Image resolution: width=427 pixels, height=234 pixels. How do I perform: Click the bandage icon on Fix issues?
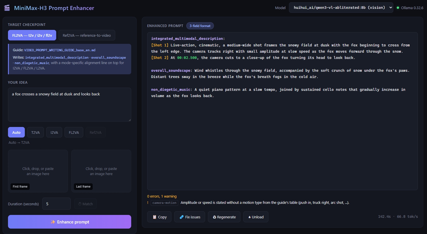[182, 217]
